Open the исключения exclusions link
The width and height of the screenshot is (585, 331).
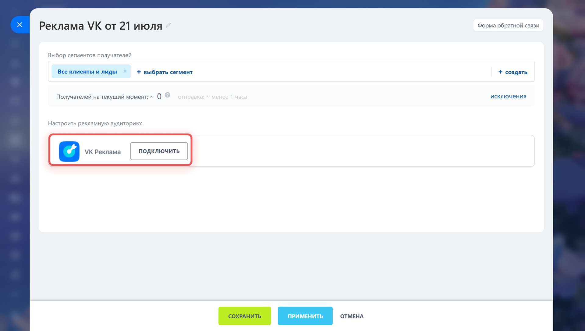508,96
